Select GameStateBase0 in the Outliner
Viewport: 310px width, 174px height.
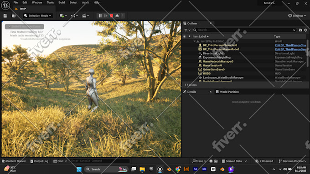214,70
